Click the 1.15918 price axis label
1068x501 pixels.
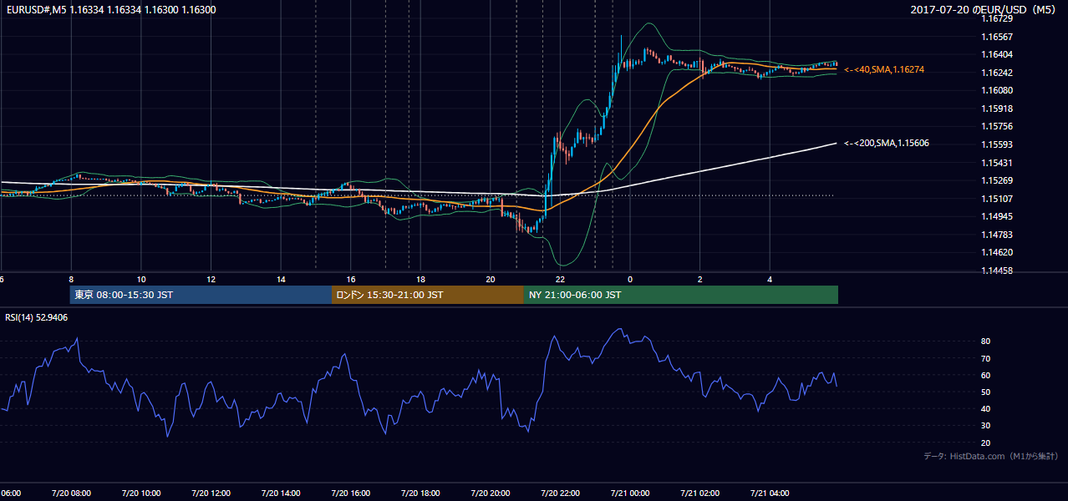coord(999,109)
